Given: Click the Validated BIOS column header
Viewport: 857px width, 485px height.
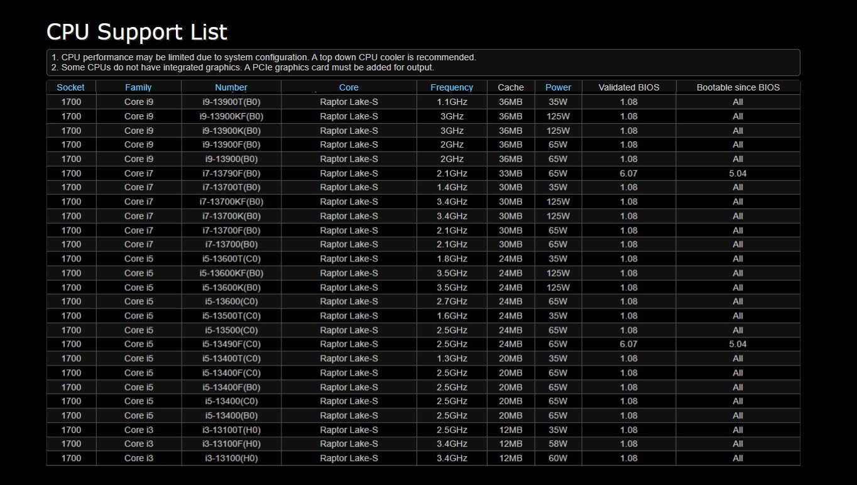Looking at the screenshot, I should pos(629,87).
